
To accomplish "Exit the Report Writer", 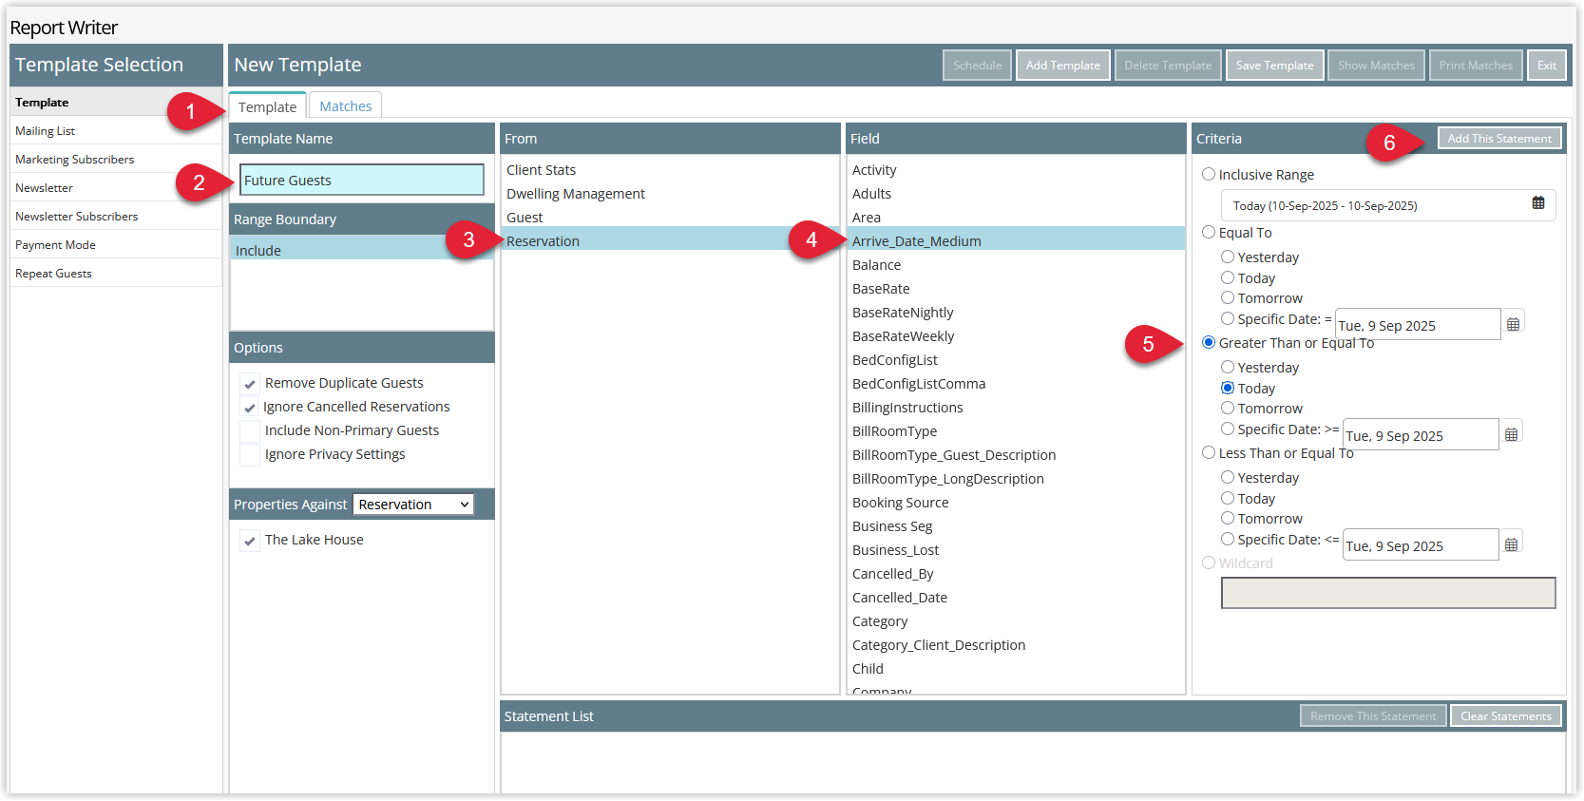I will pos(1546,65).
